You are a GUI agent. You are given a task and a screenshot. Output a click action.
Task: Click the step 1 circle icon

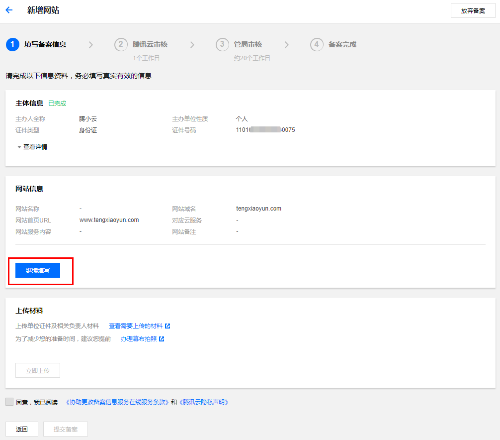(12, 44)
